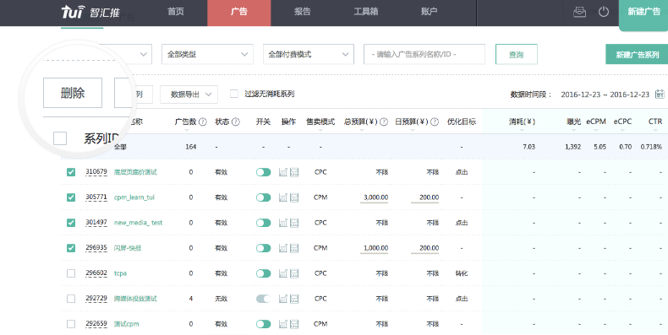This screenshot has width=668, height=335.
Task: Open the 报告 nav tab
Action: [x=303, y=12]
